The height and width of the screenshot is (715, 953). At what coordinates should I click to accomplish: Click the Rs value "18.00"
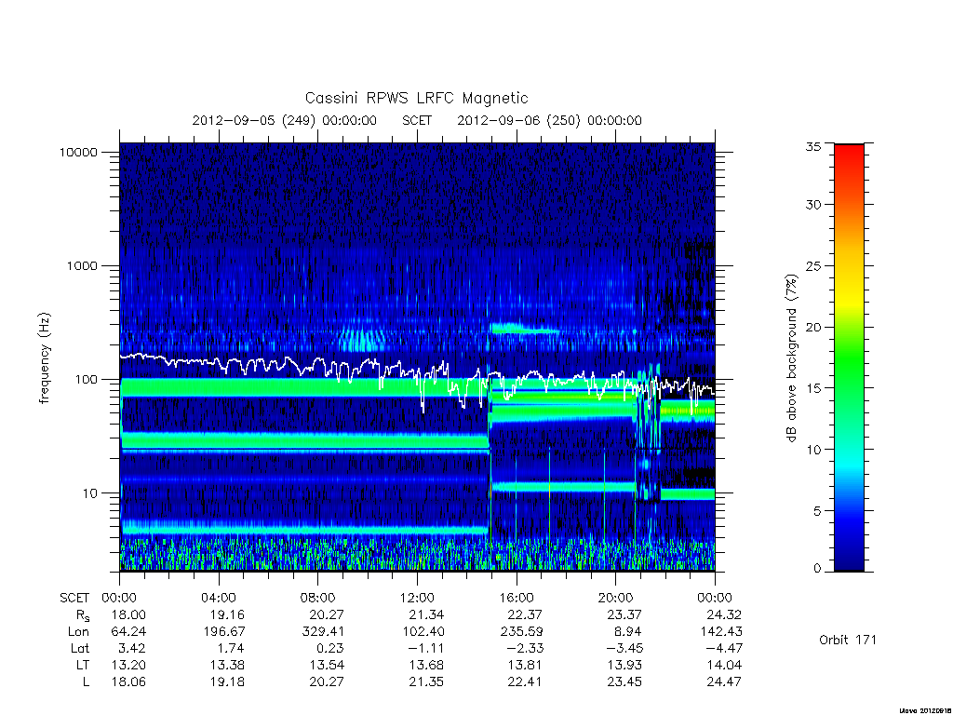[x=128, y=615]
